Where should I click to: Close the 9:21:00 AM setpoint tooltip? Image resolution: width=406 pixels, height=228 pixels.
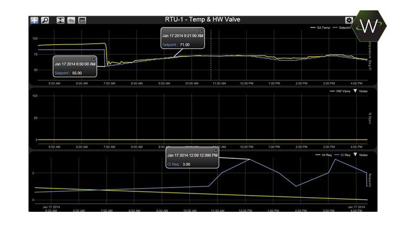click(x=201, y=31)
